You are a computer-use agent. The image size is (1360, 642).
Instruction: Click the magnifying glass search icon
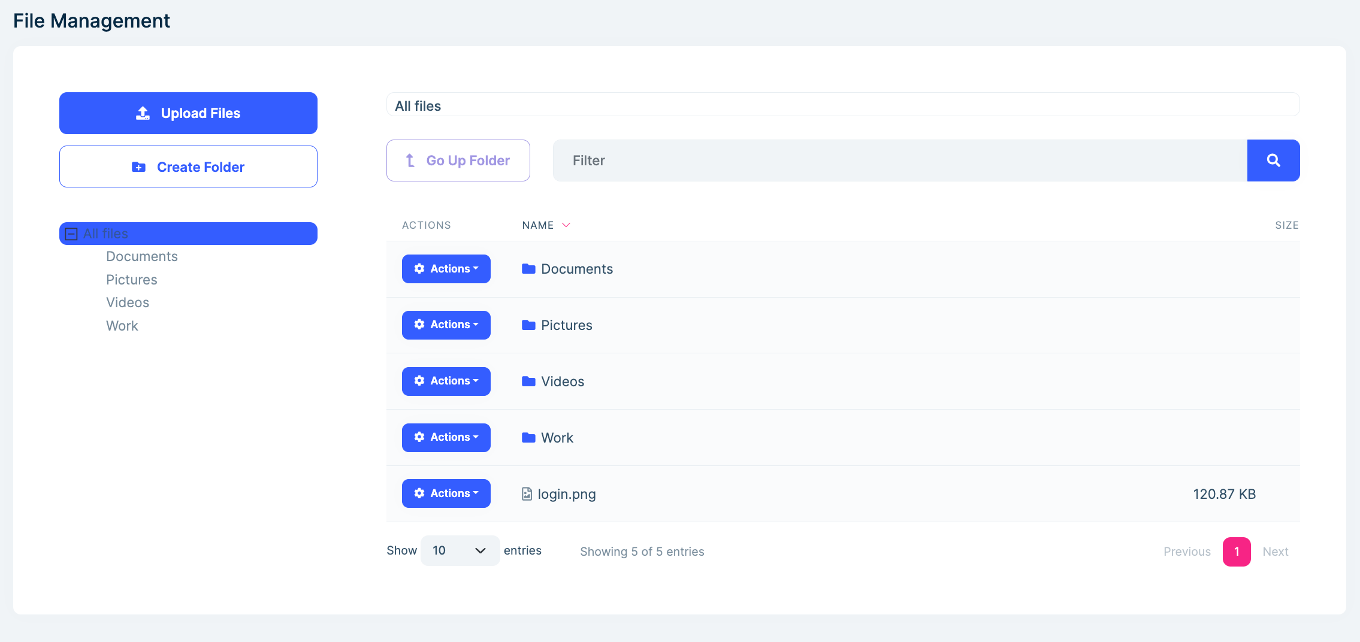coord(1273,160)
